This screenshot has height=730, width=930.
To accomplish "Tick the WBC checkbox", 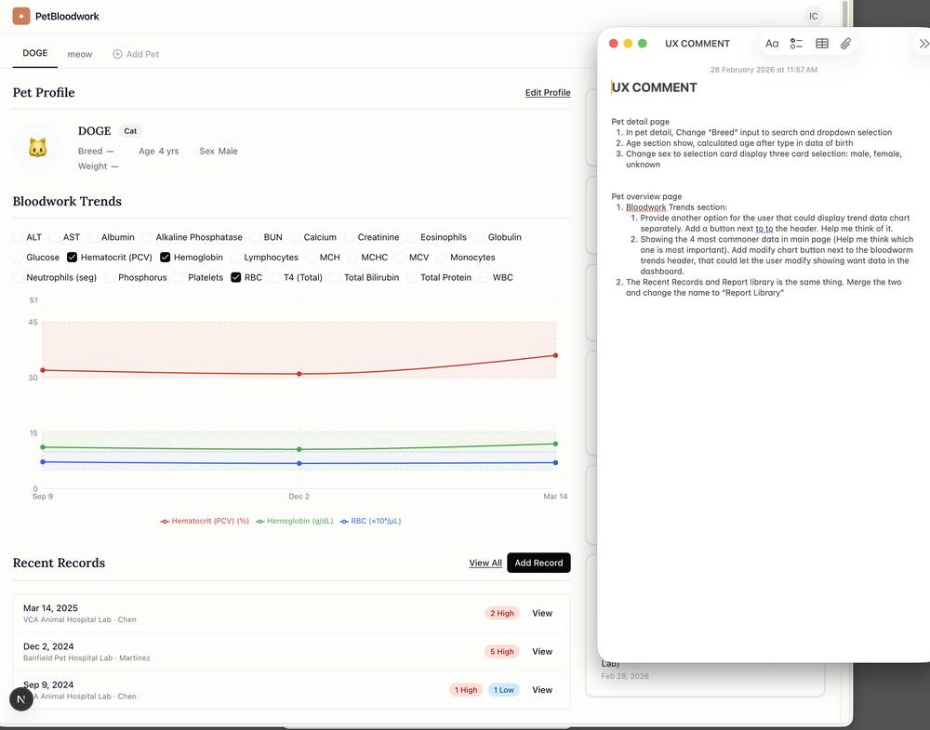I will [484, 277].
